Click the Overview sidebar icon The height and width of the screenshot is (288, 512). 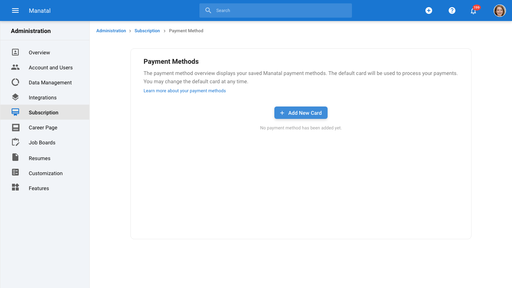[15, 52]
